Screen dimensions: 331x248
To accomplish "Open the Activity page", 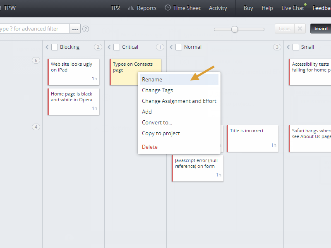I will click(218, 8).
